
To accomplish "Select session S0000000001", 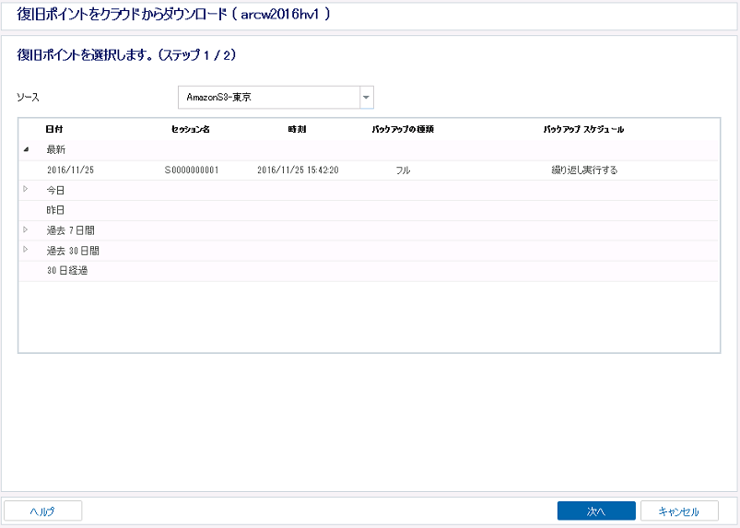I will [x=192, y=170].
